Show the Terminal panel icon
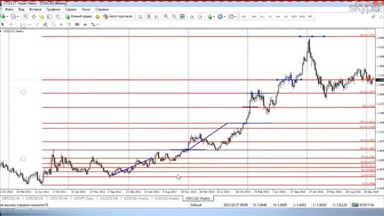 [x=50, y=17]
